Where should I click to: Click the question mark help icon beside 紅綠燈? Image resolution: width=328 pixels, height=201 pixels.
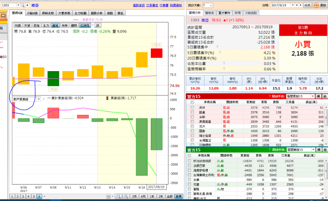click(92, 25)
